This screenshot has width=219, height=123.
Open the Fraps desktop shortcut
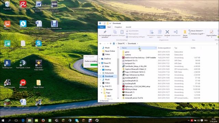pyautogui.click(x=39, y=103)
